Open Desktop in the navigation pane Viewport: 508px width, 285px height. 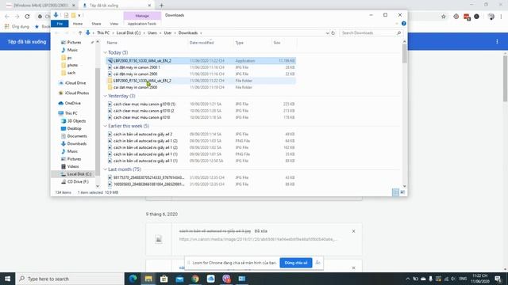pyautogui.click(x=74, y=128)
